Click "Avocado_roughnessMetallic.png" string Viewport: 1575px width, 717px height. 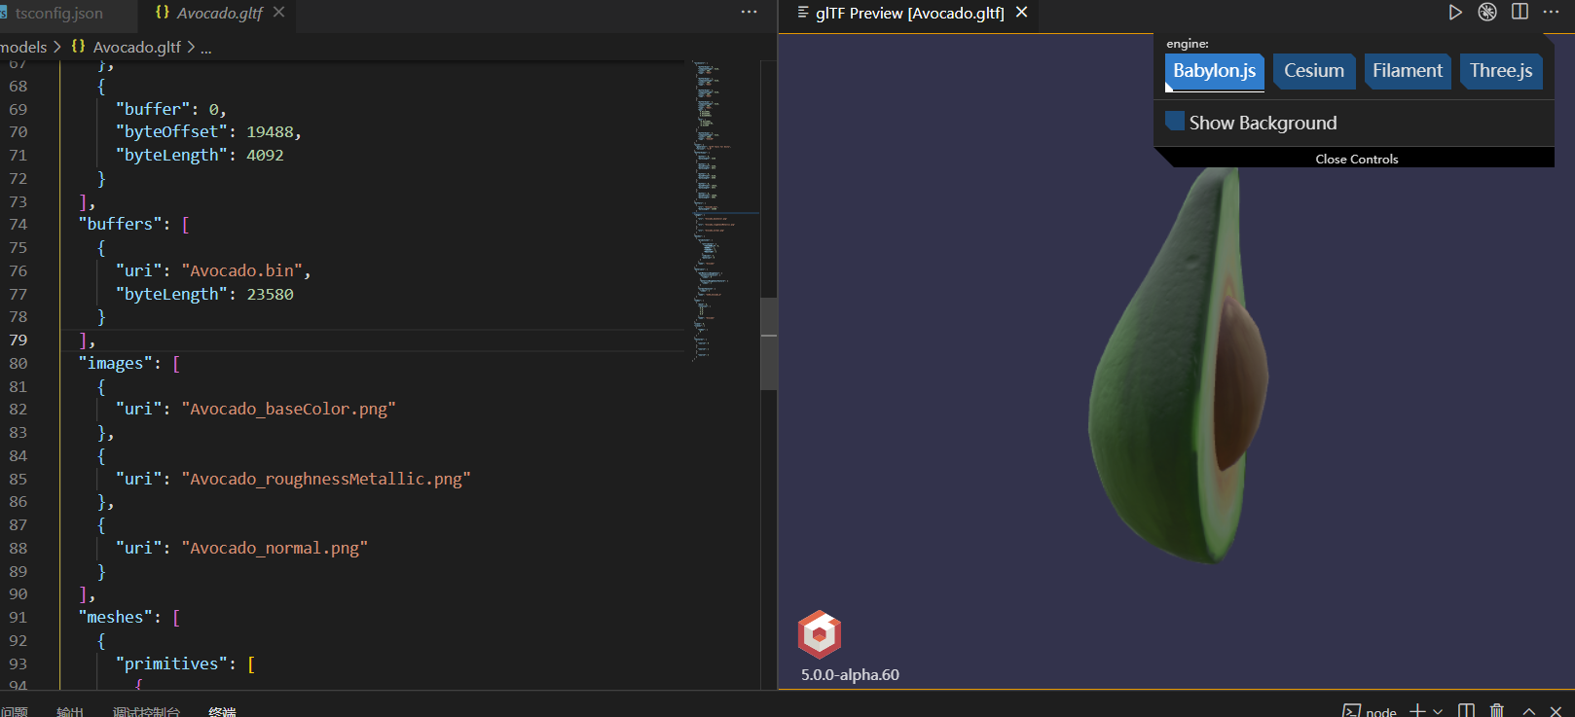326,479
